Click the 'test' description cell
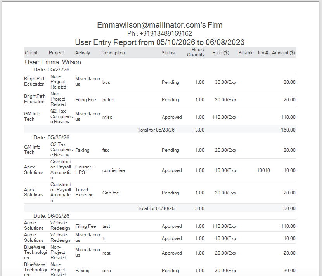The width and height of the screenshot is (322, 276). (x=106, y=226)
